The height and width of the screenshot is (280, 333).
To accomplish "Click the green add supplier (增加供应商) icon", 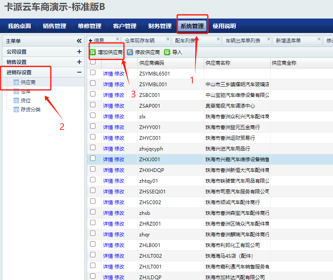I will pyautogui.click(x=93, y=52).
